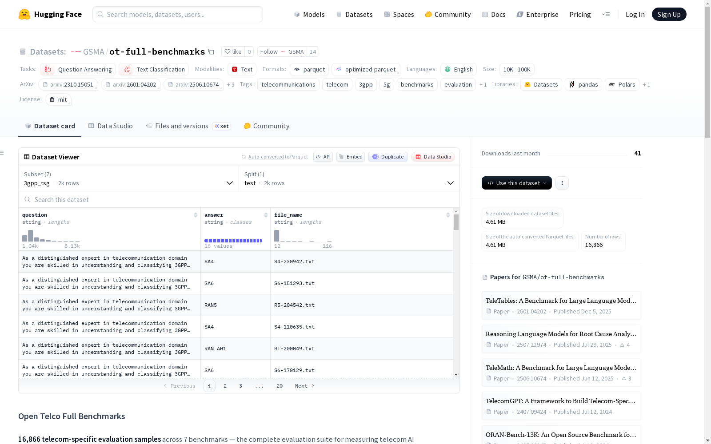Image resolution: width=711 pixels, height=444 pixels.
Task: Open Docs in the top navigation
Action: (494, 14)
